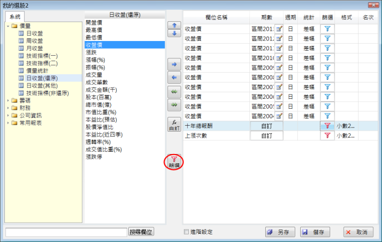Open the blue filter for the 區間2008 row
Screen dimensions: 382x242
coord(327,78)
